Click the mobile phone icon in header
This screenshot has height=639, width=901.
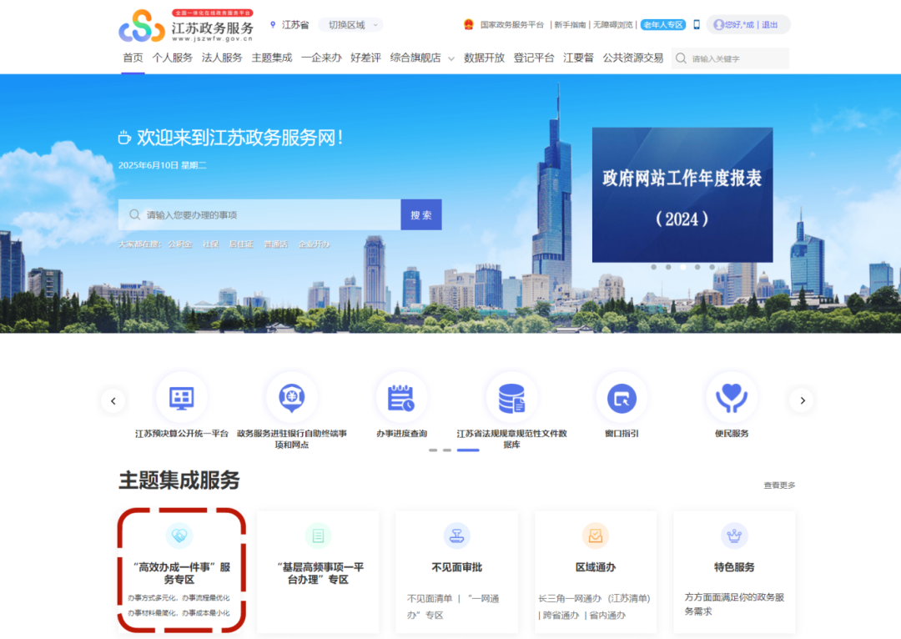pyautogui.click(x=697, y=25)
